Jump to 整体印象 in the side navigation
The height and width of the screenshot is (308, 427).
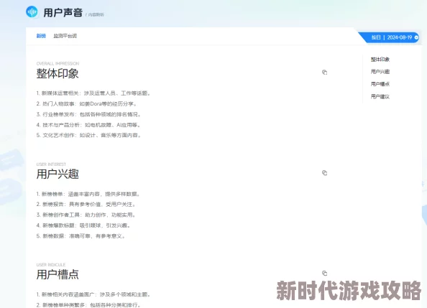pos(380,60)
